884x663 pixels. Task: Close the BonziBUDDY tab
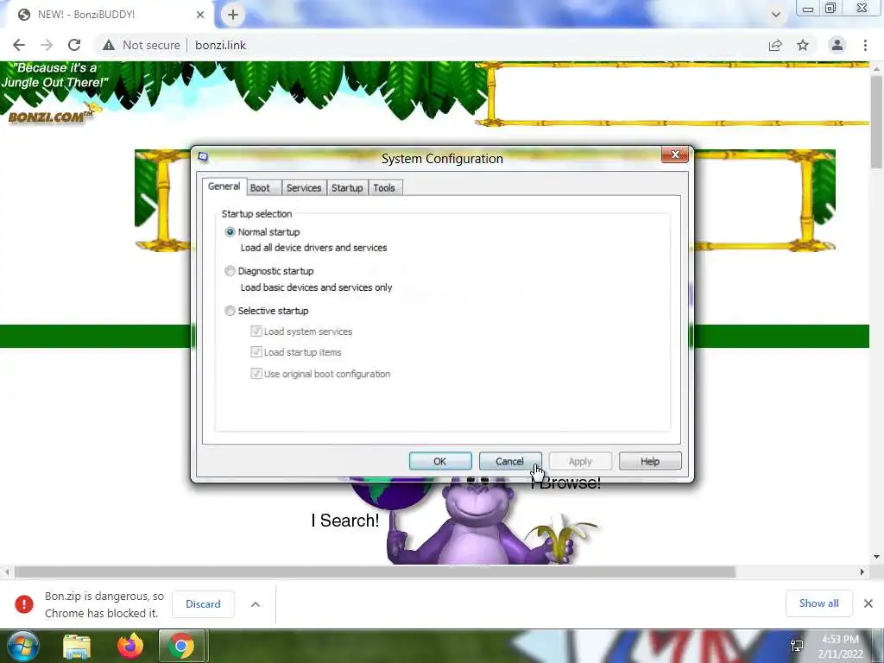tap(200, 15)
